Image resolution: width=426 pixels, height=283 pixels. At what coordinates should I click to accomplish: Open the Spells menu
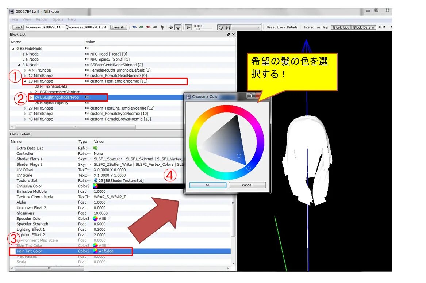pyautogui.click(x=58, y=19)
